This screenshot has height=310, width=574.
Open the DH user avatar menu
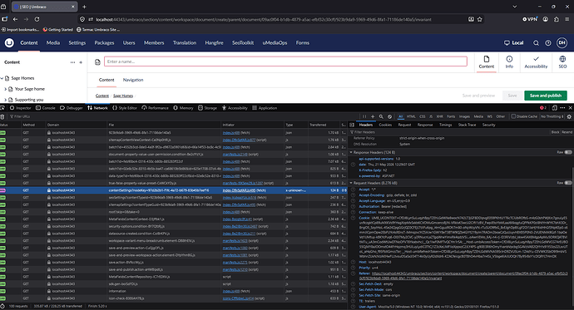tap(562, 42)
